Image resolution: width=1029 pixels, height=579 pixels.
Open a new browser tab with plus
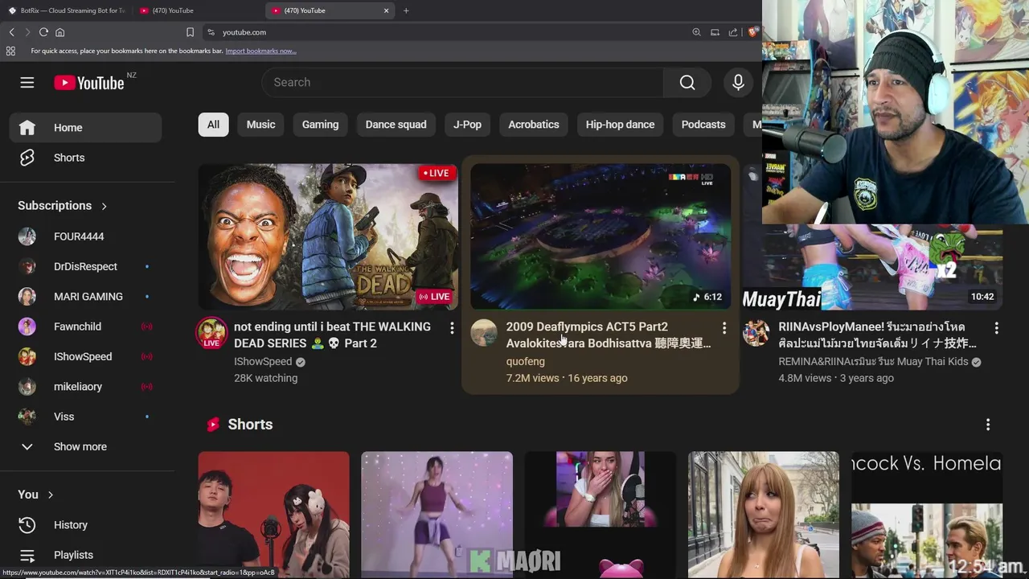coord(406,10)
